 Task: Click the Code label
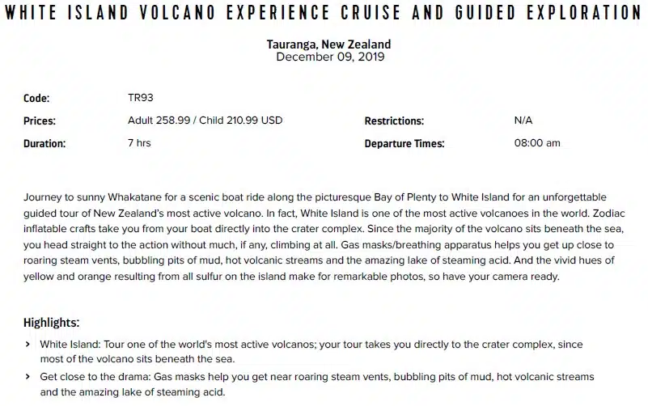(x=36, y=99)
